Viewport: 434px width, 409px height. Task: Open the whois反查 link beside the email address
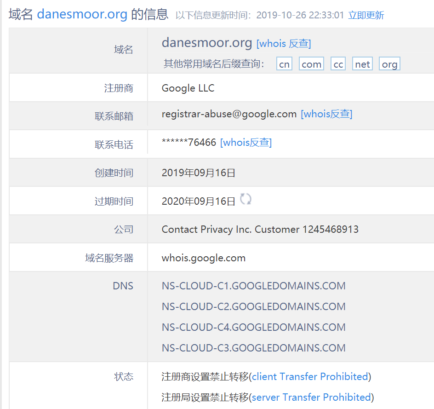coord(326,114)
